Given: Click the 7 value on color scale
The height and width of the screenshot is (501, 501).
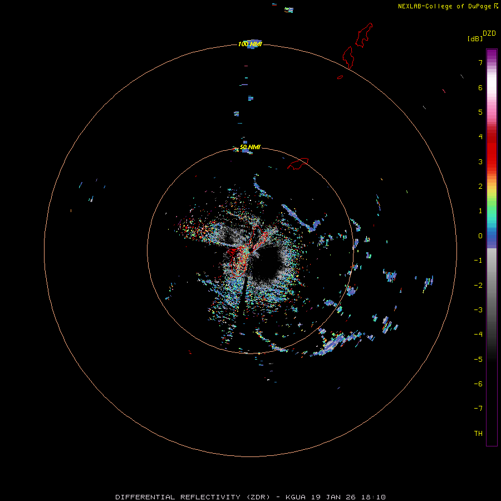Looking at the screenshot, I should (480, 62).
